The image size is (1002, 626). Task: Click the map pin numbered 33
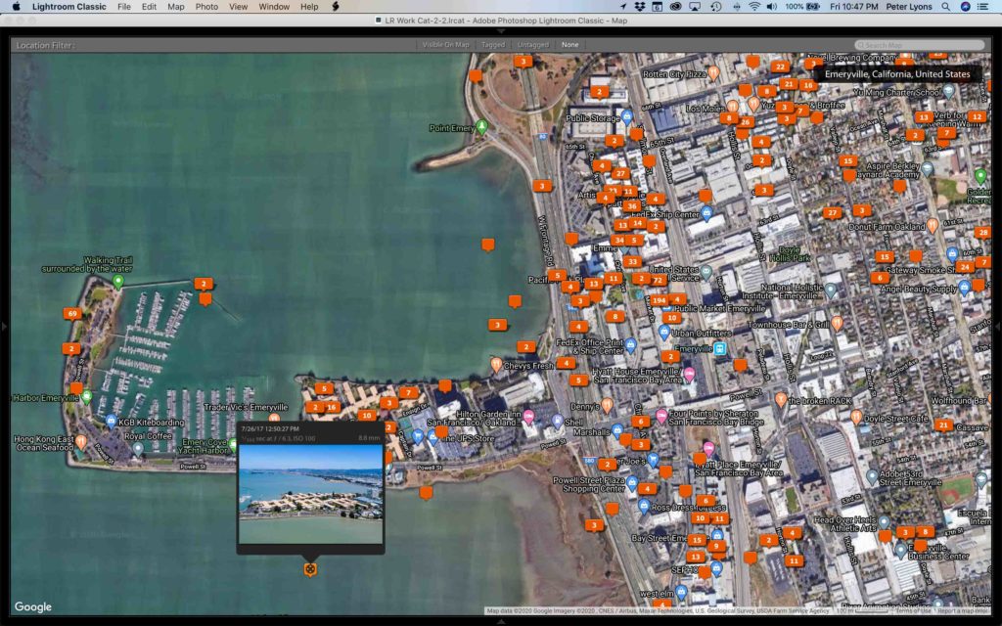point(632,261)
